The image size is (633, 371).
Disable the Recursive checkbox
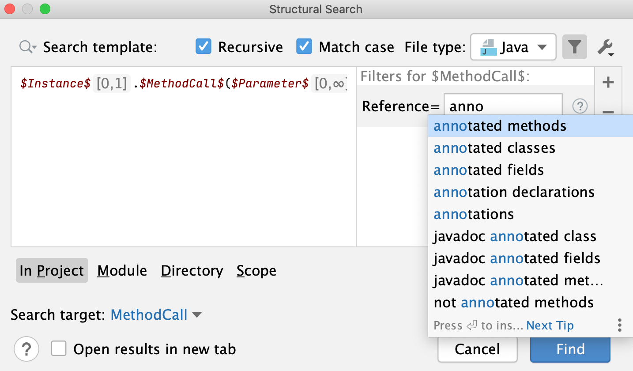[203, 46]
